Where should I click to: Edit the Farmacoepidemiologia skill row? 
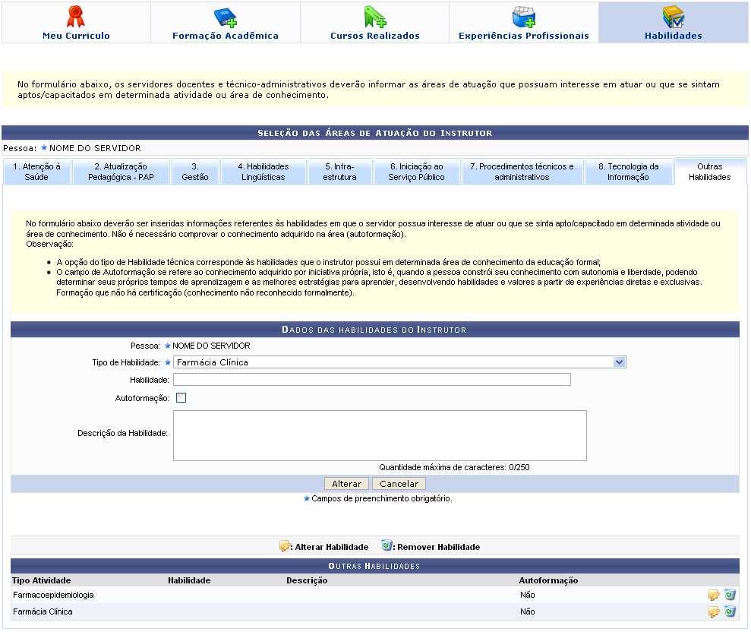pos(714,595)
